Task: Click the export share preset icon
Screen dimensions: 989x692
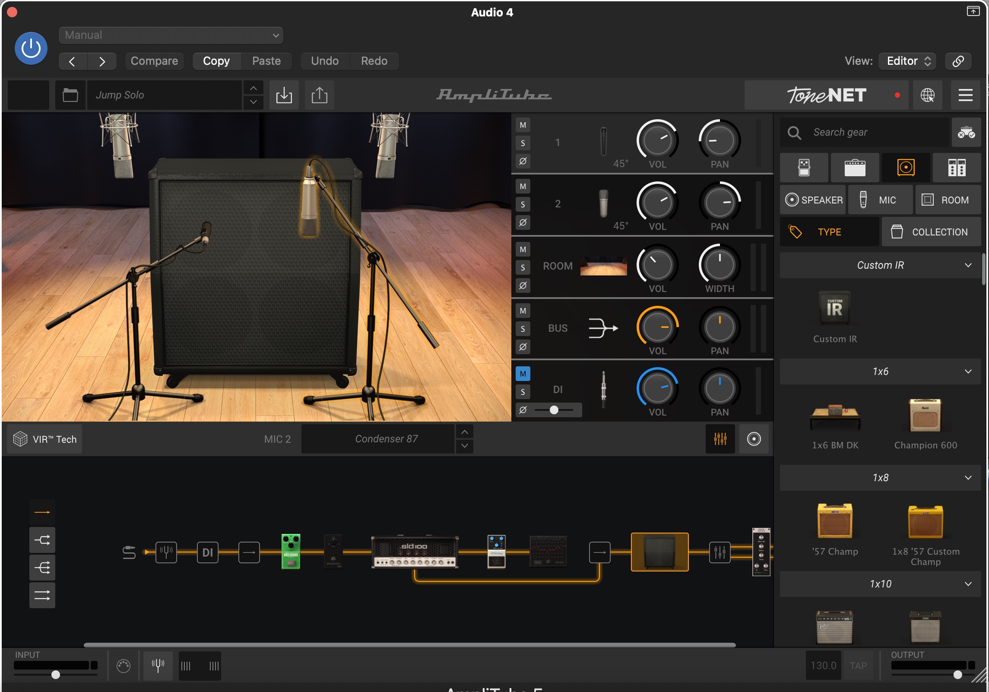Action: pyautogui.click(x=319, y=95)
